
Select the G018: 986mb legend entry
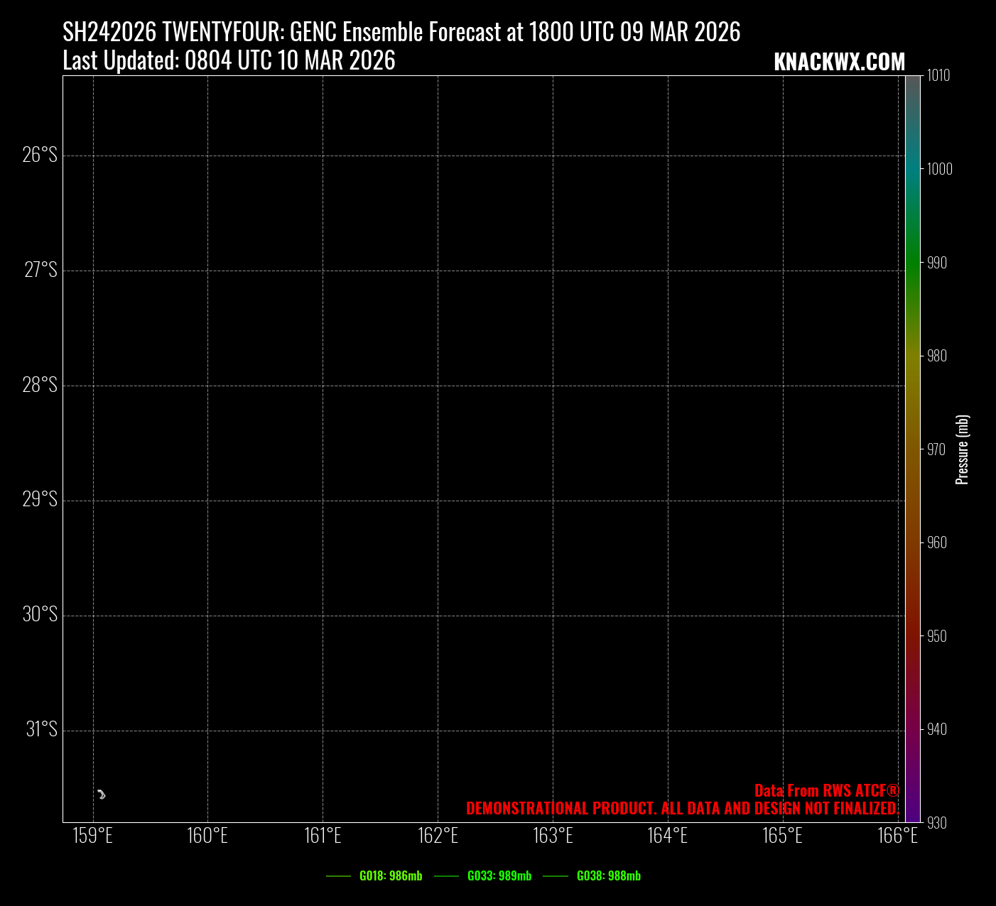pyautogui.click(x=390, y=876)
